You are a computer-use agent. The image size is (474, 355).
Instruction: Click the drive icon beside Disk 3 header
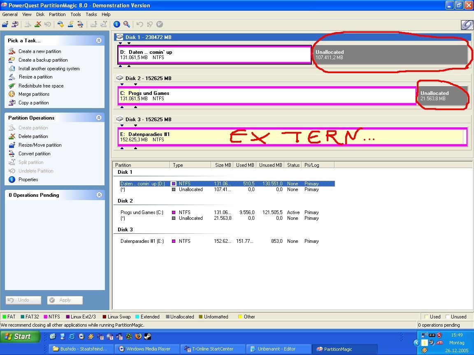click(x=120, y=119)
